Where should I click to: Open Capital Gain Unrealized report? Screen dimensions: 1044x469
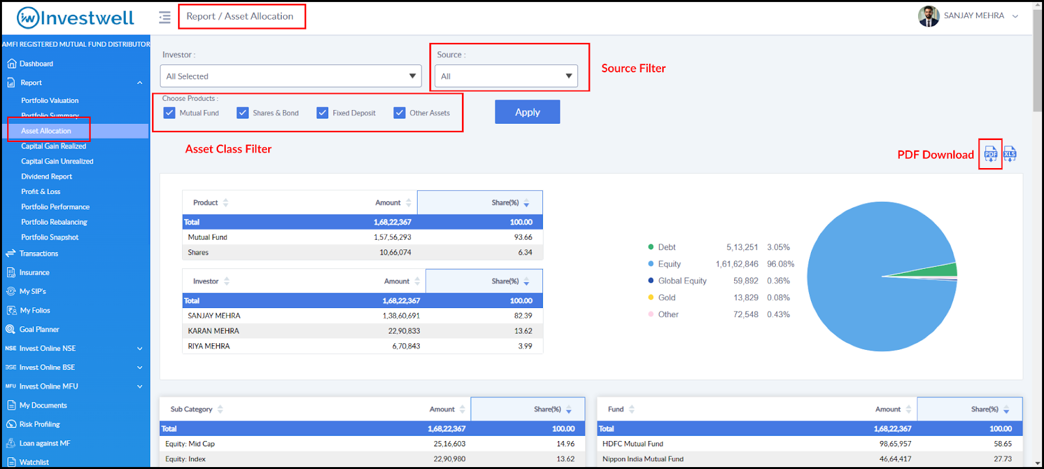(x=57, y=161)
